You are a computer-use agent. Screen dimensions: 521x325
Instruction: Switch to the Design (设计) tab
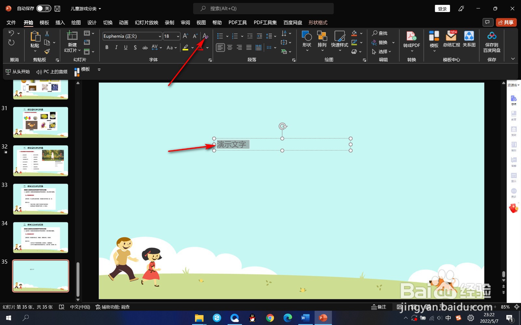click(x=92, y=22)
